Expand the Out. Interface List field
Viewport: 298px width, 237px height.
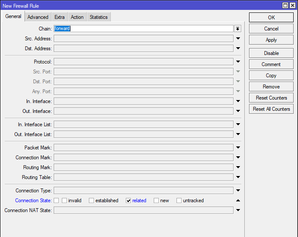[238, 134]
